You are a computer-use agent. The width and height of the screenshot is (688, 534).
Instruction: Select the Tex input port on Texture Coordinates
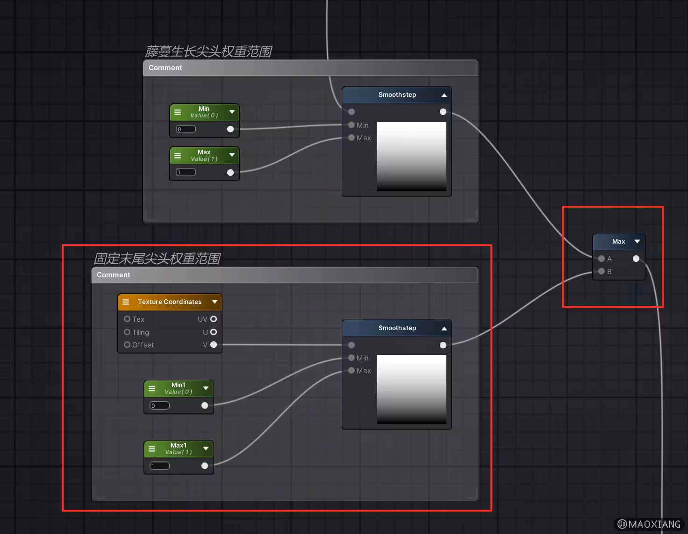tap(127, 319)
